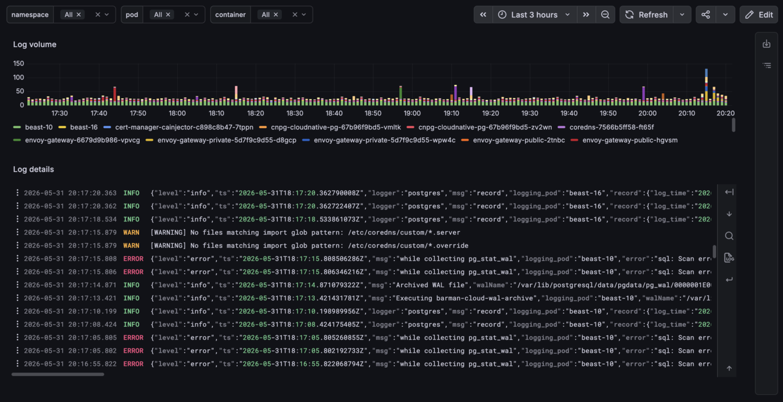783x402 pixels.
Task: Open row menu for 20:17:15.808 ERROR line
Action: click(17, 259)
